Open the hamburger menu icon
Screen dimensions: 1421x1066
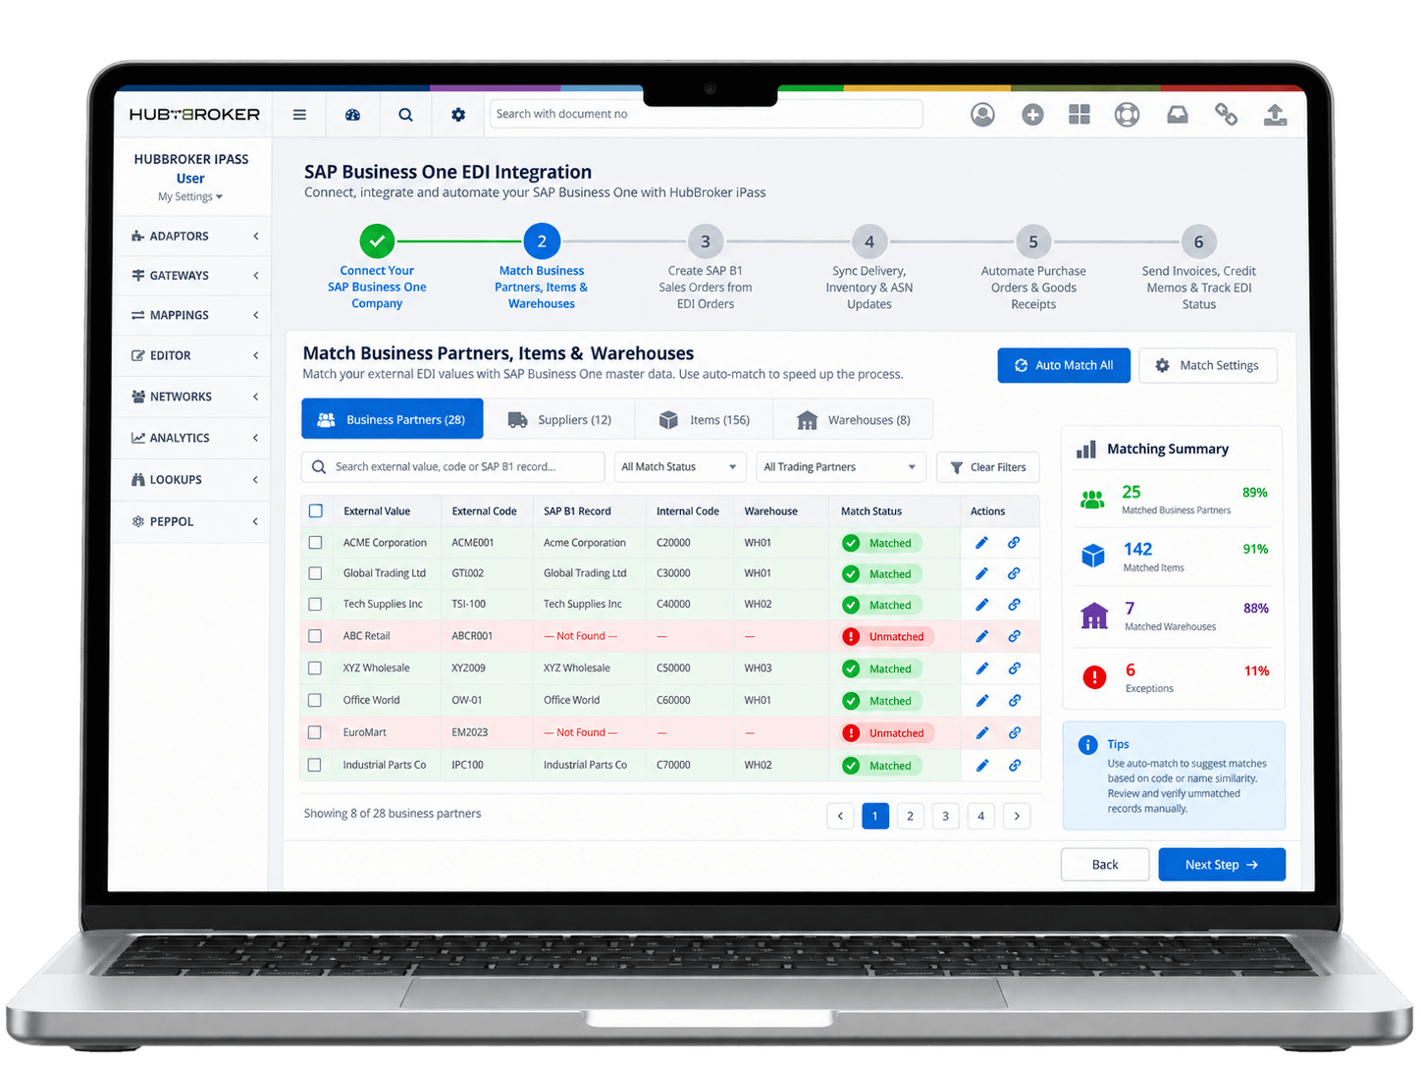point(299,115)
